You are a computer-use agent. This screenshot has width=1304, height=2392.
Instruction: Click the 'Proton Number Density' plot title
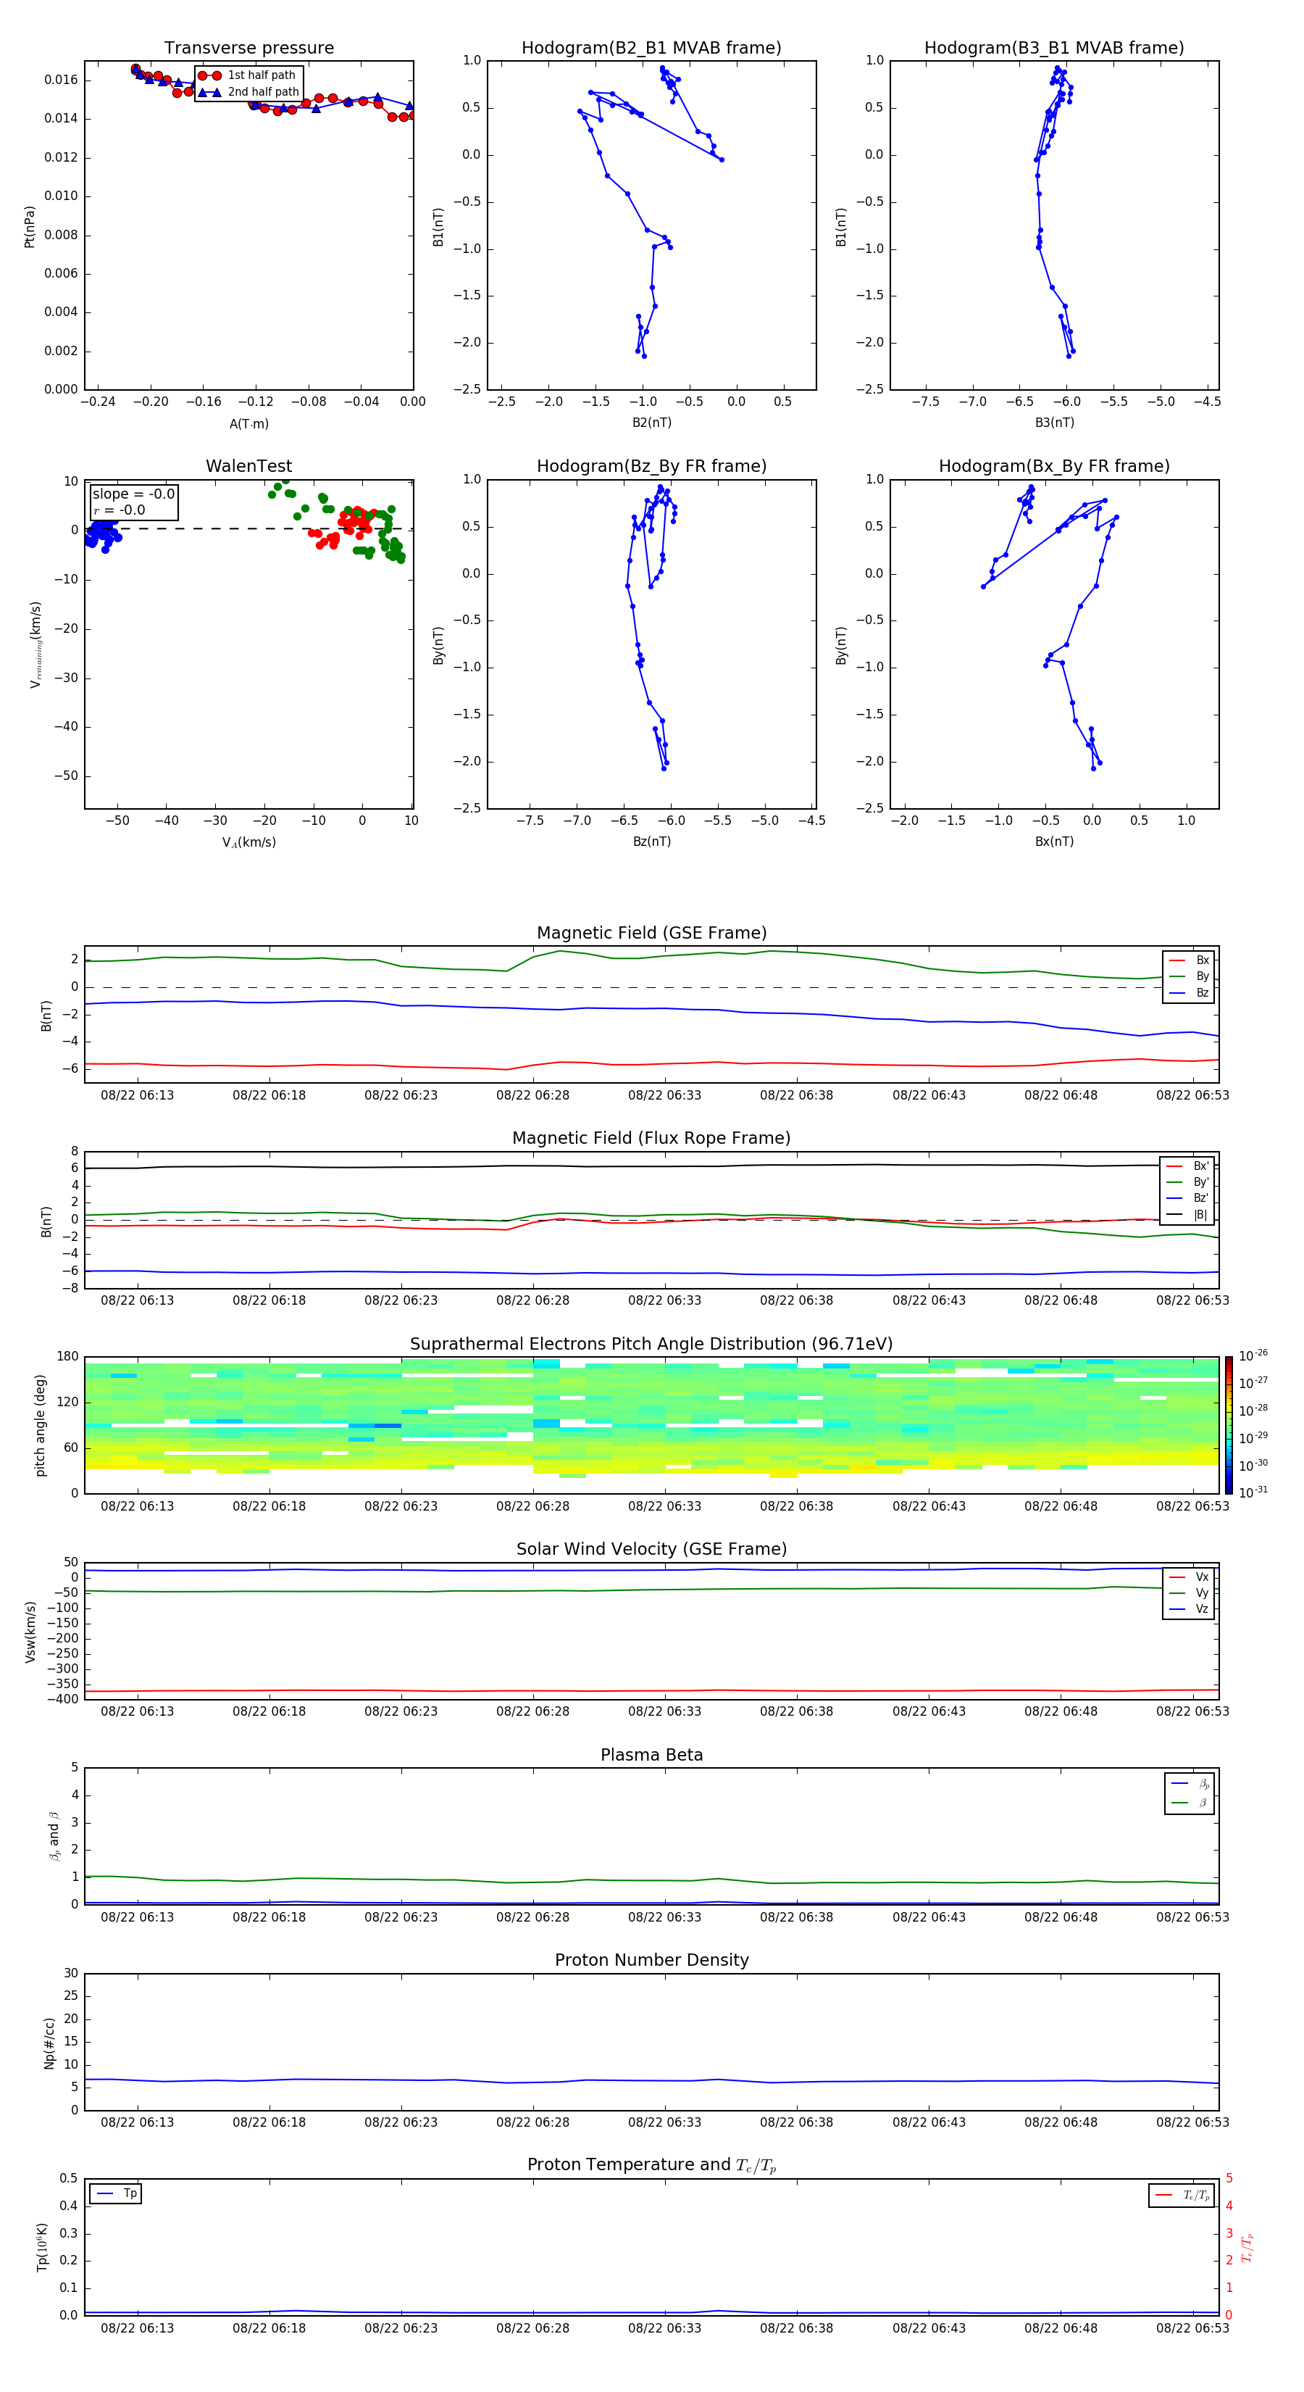pos(651,1960)
